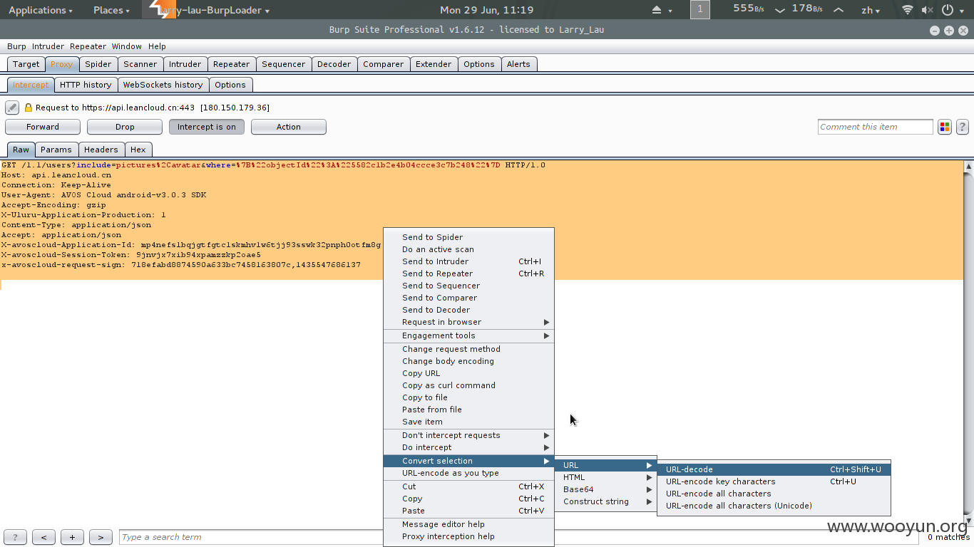Switch to the HTTP history tab

coord(86,85)
